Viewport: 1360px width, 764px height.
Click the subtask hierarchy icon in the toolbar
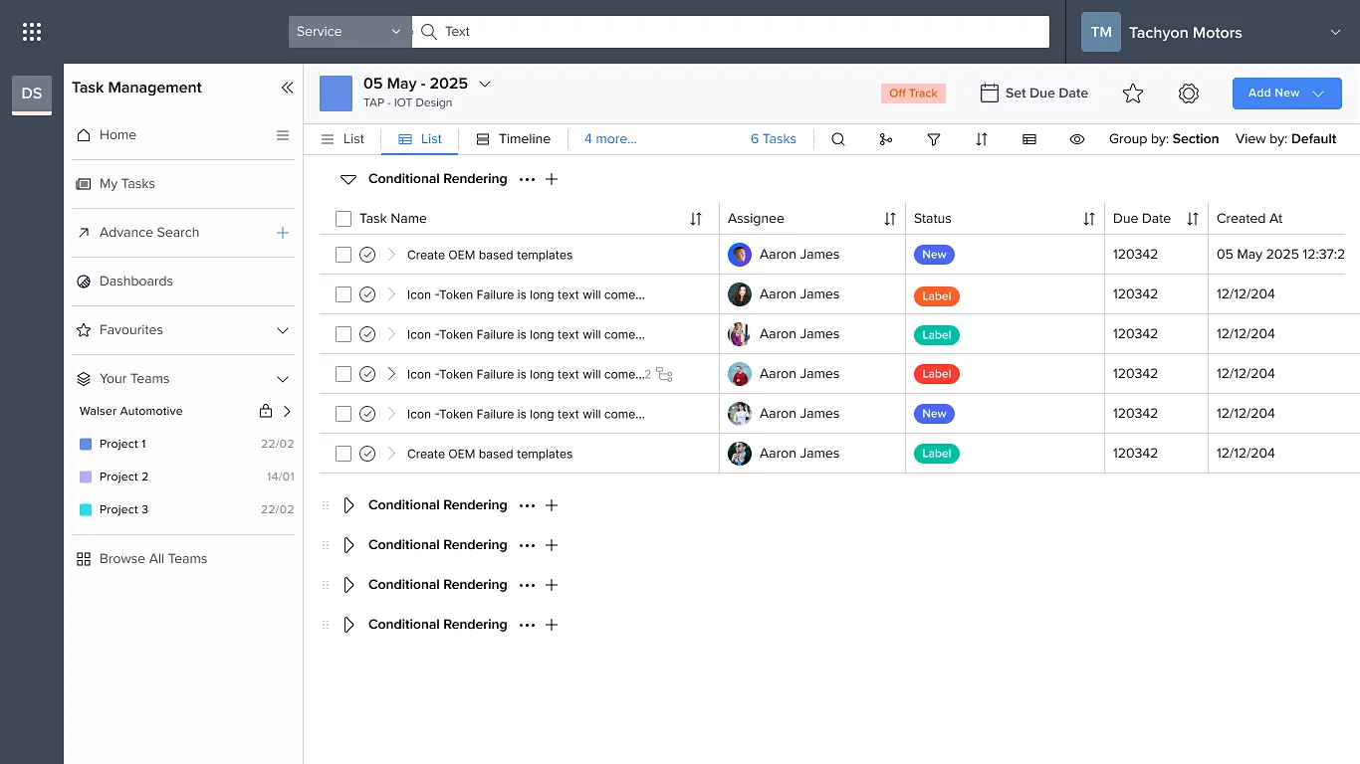(886, 139)
